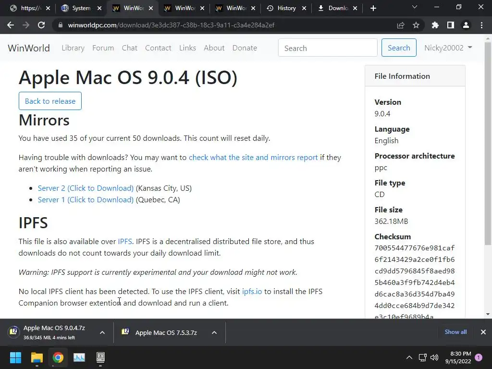Click the blue Search button

point(399,48)
